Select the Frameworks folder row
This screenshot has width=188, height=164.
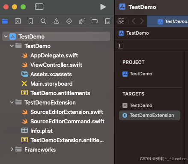40,149
